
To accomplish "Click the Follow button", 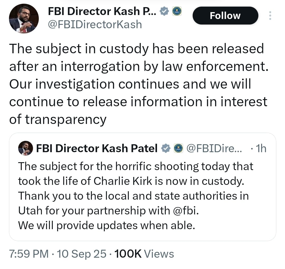I will coord(225,16).
